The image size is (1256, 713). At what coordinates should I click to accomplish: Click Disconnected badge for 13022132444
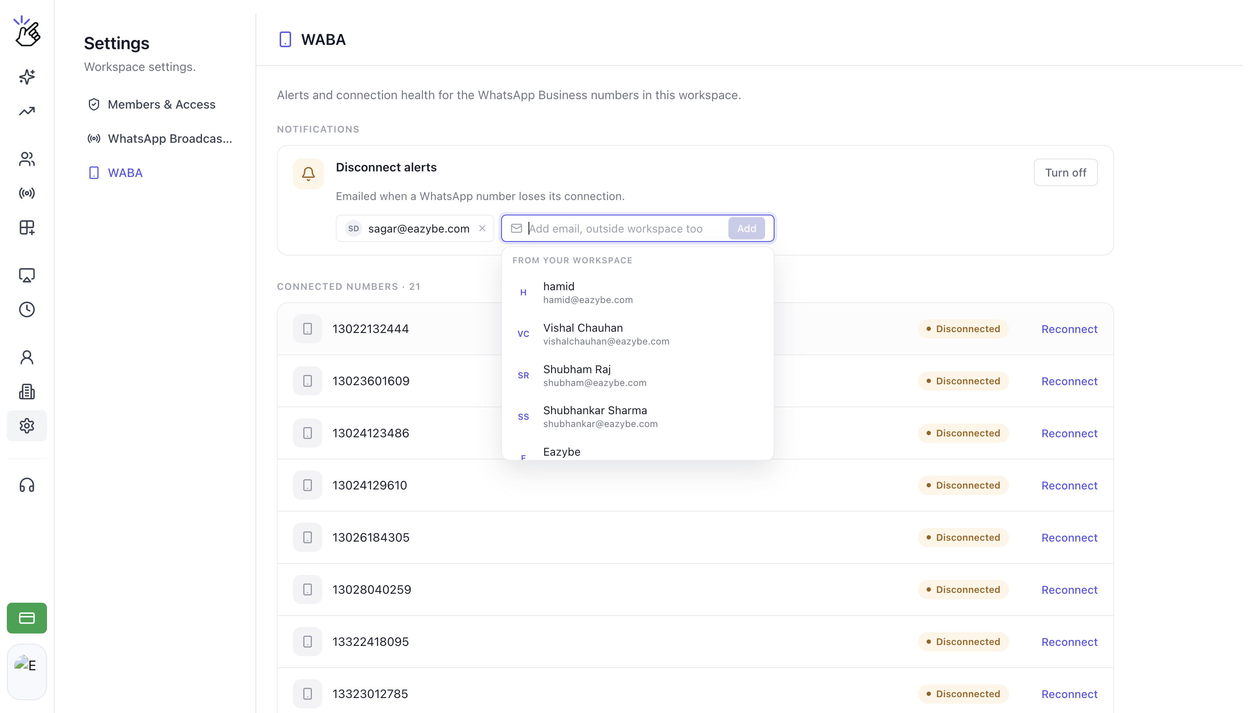(x=963, y=329)
